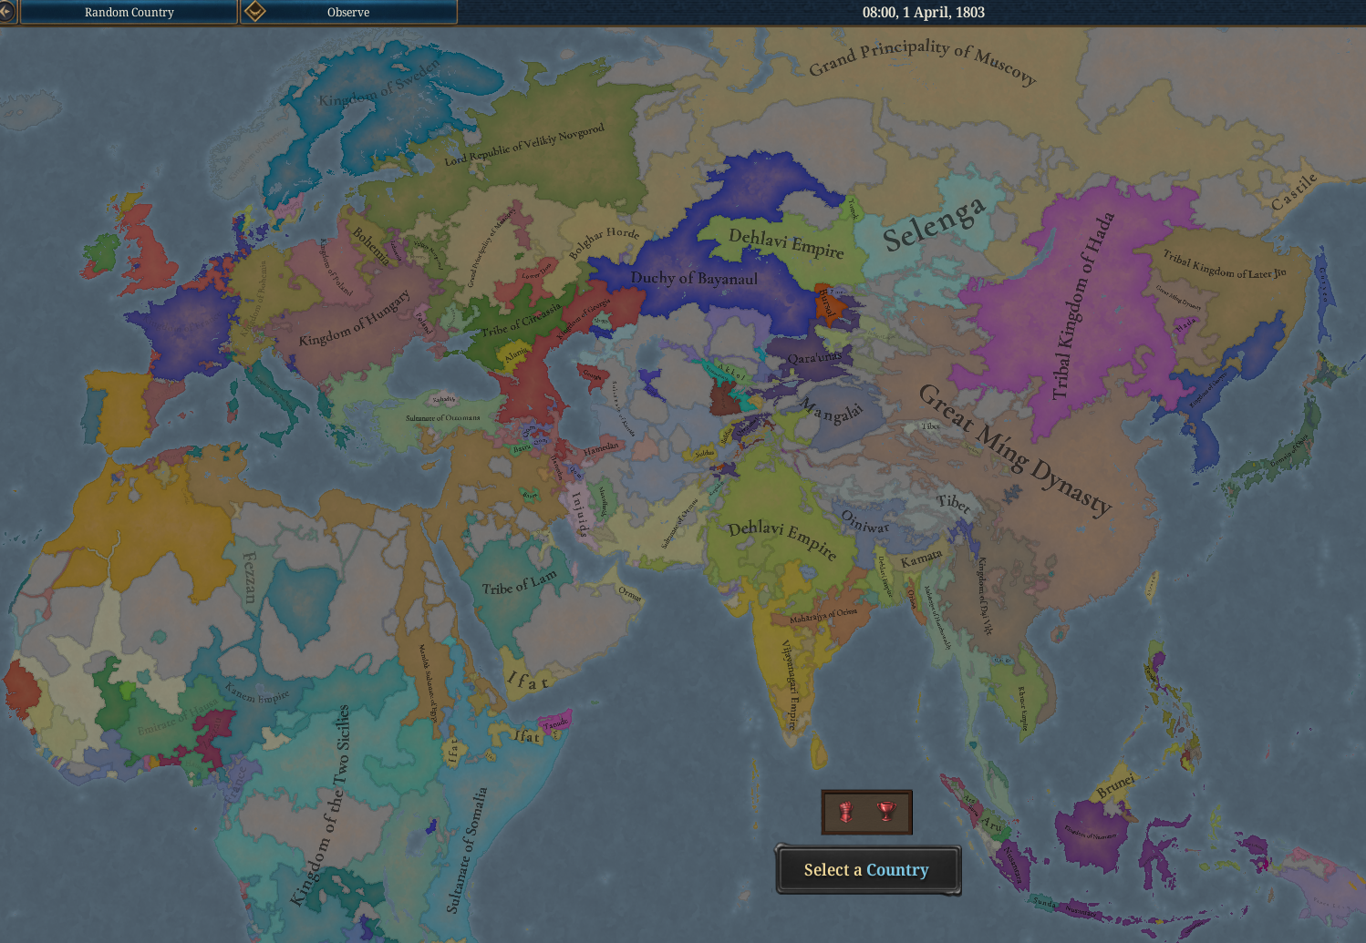Pick the Kingdom of Hungary on map
The image size is (1366, 943).
coord(354,321)
